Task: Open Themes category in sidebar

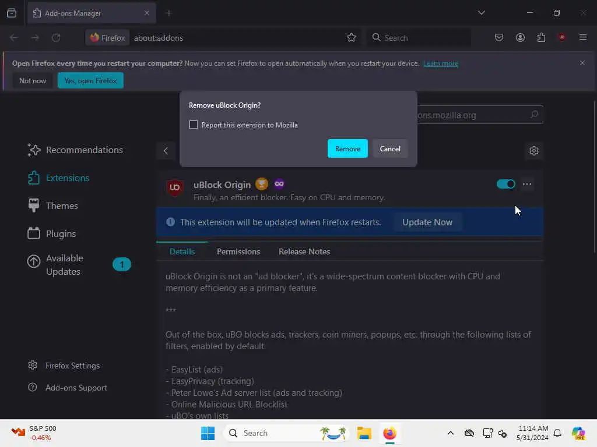Action: [x=52, y=205]
